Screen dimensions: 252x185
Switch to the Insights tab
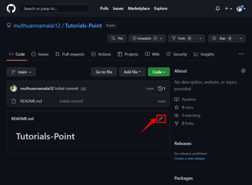tap(204, 54)
